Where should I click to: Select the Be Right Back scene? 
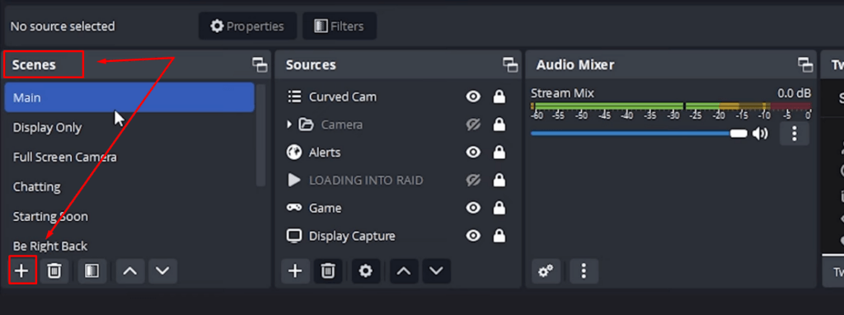129,246
